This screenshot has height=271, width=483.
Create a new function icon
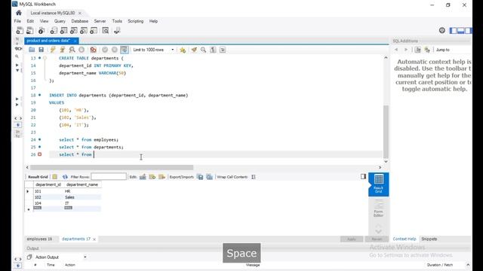(x=94, y=30)
